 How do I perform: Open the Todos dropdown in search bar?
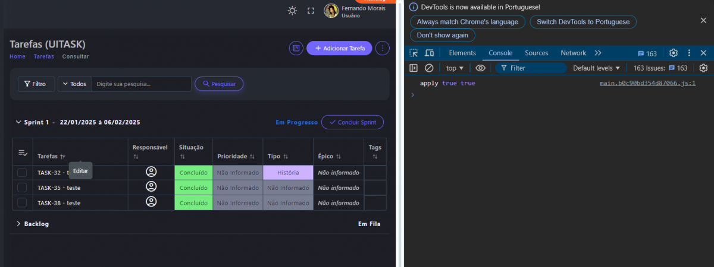[74, 84]
